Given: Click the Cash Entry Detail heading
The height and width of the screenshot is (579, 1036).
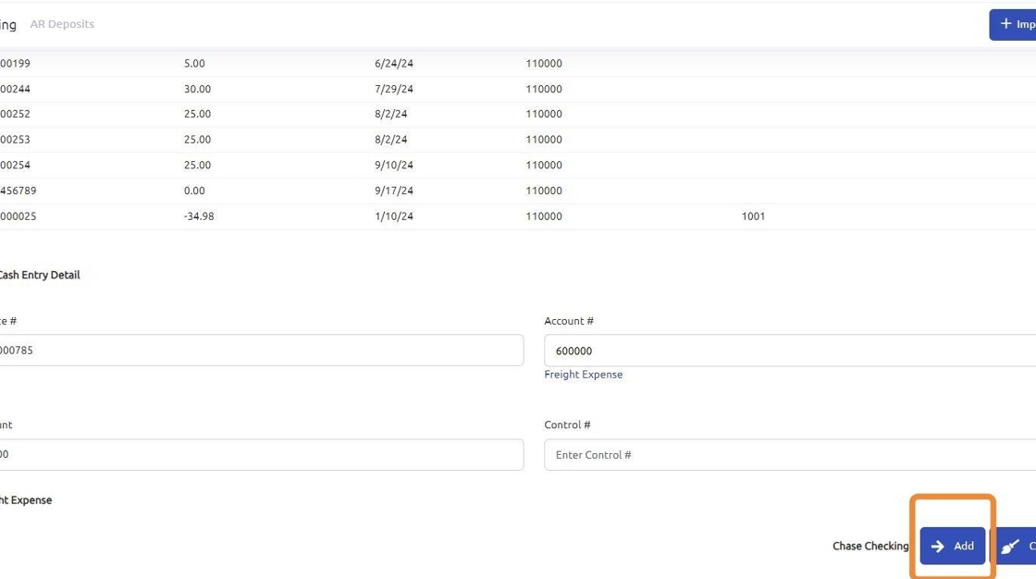Looking at the screenshot, I should click(40, 275).
